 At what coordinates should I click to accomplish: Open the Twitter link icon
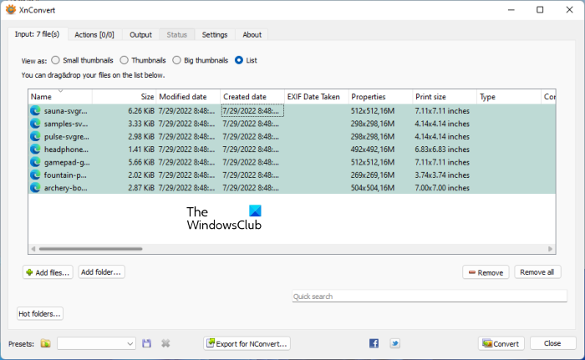[395, 343]
